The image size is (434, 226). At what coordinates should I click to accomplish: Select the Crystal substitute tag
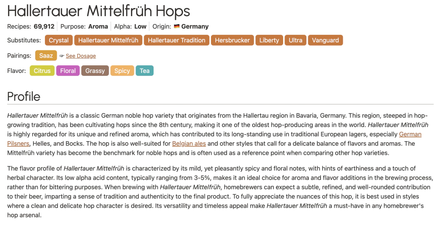coord(58,40)
